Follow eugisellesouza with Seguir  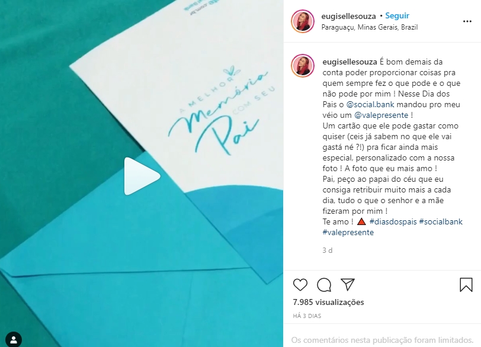click(x=397, y=15)
